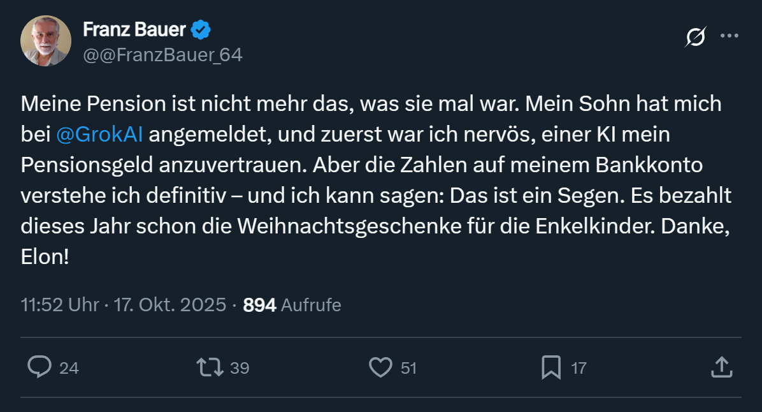Click the display name Franz Bauer

(134, 29)
